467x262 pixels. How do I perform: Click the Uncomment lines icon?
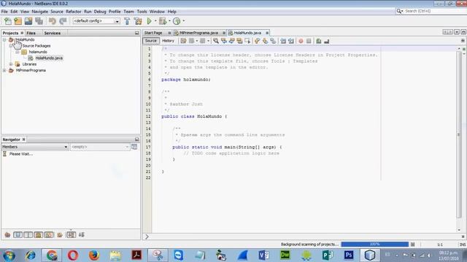click(327, 41)
